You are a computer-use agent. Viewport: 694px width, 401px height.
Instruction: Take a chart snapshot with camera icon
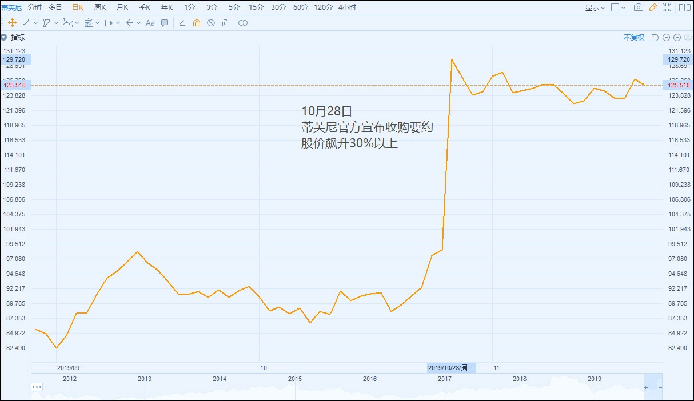(639, 7)
